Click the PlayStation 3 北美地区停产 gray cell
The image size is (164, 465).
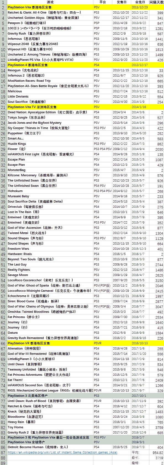50,396
